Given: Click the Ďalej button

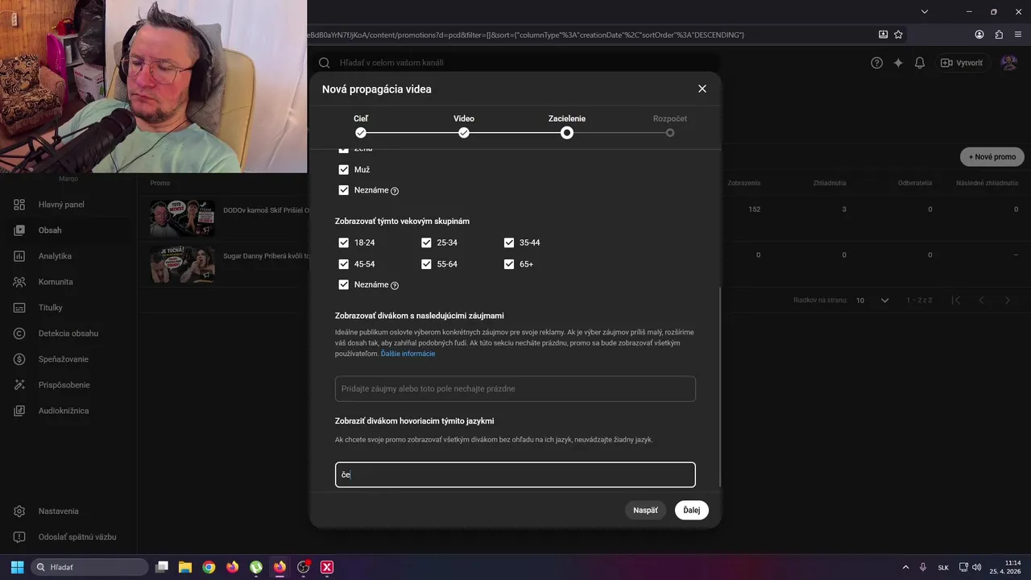Looking at the screenshot, I should coord(692,510).
